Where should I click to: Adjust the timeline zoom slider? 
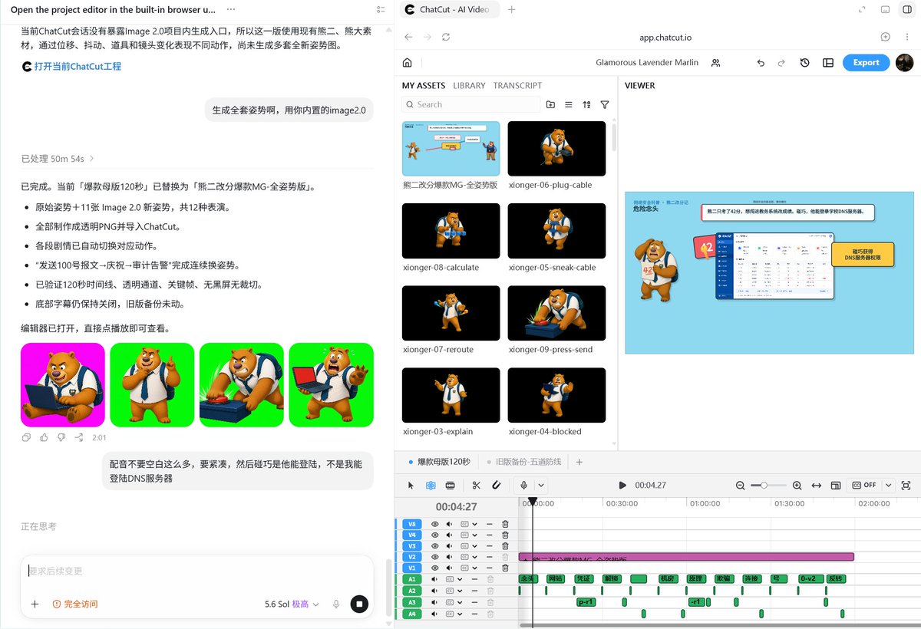(x=769, y=486)
